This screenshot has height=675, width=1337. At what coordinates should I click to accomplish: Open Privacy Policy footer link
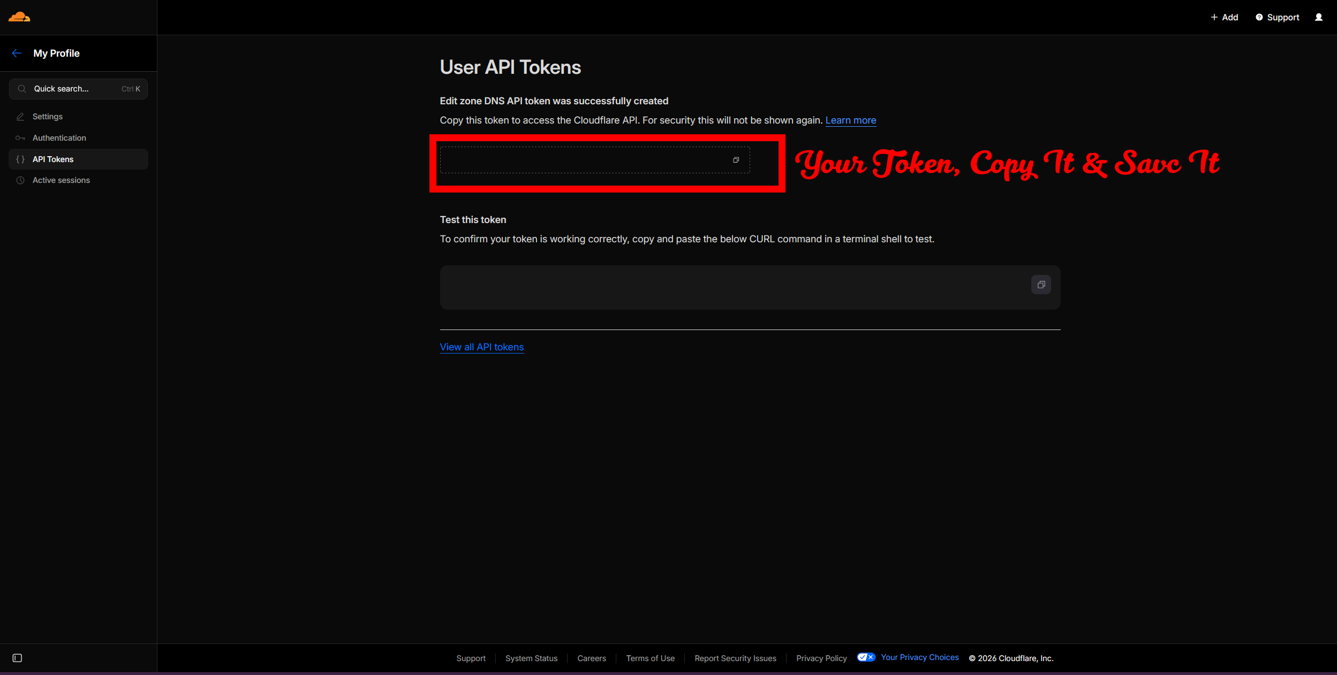(821, 658)
